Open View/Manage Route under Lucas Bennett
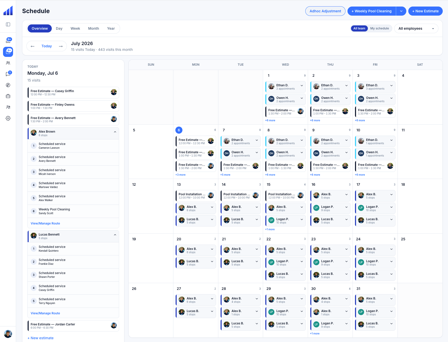This screenshot has width=448, height=342. tap(45, 313)
